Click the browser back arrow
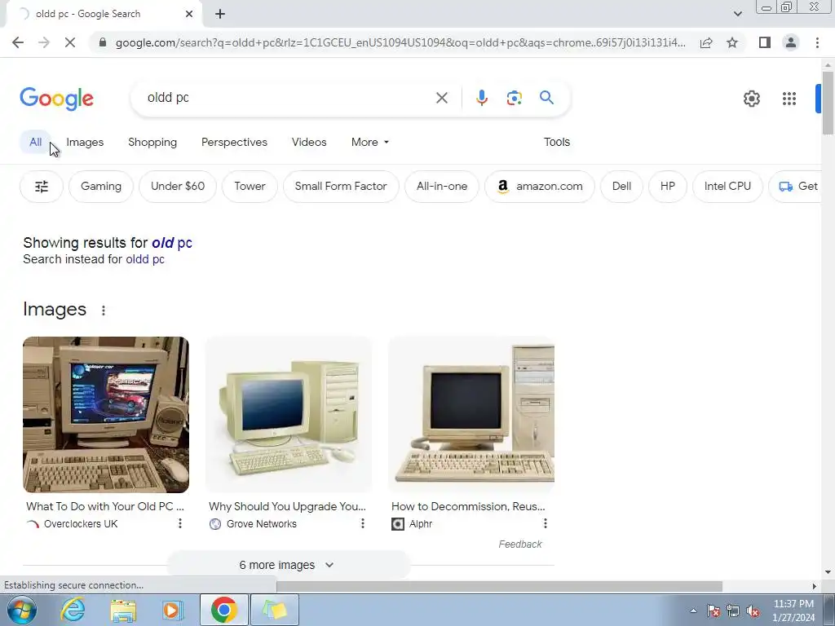The height and width of the screenshot is (626, 835). click(18, 42)
